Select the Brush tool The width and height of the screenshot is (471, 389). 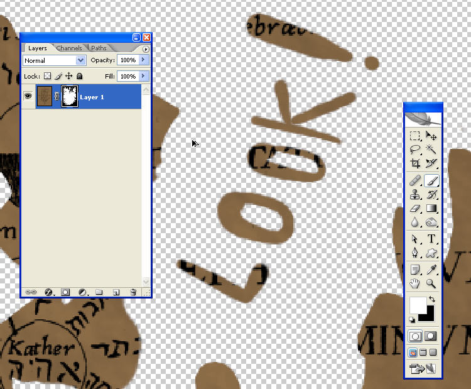tap(431, 181)
